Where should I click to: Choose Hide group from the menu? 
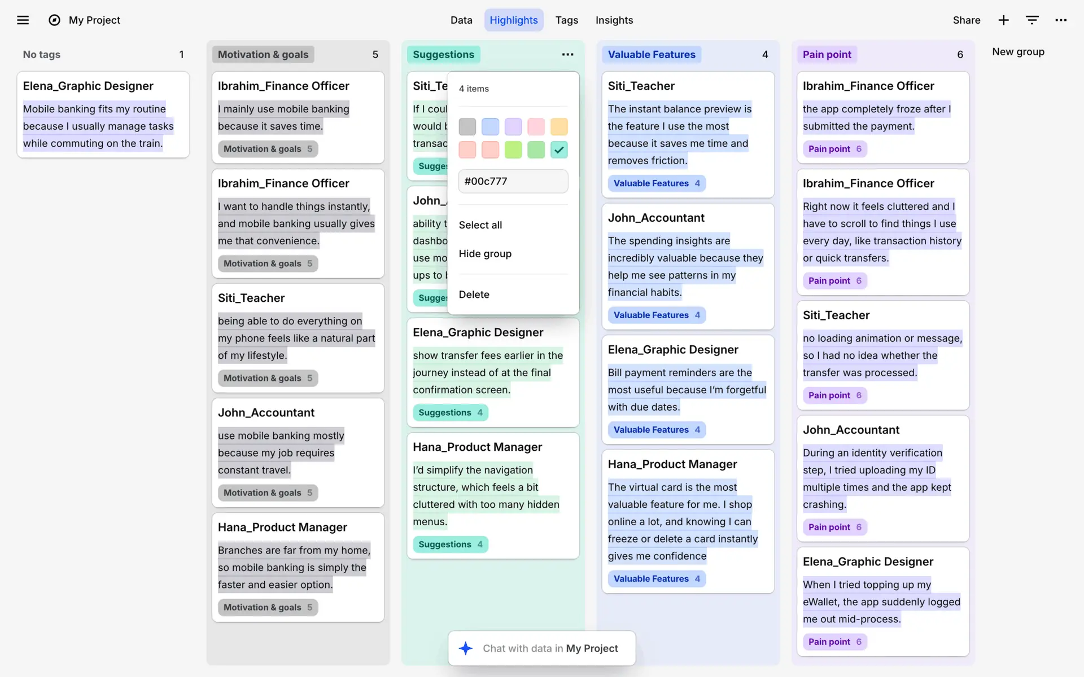point(485,254)
